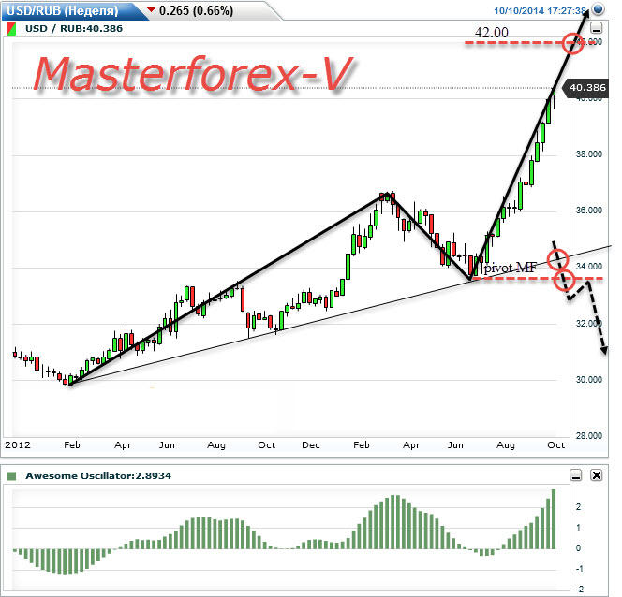Click the 40.386 current price marker
This screenshot has height=597, width=622.
pos(587,87)
